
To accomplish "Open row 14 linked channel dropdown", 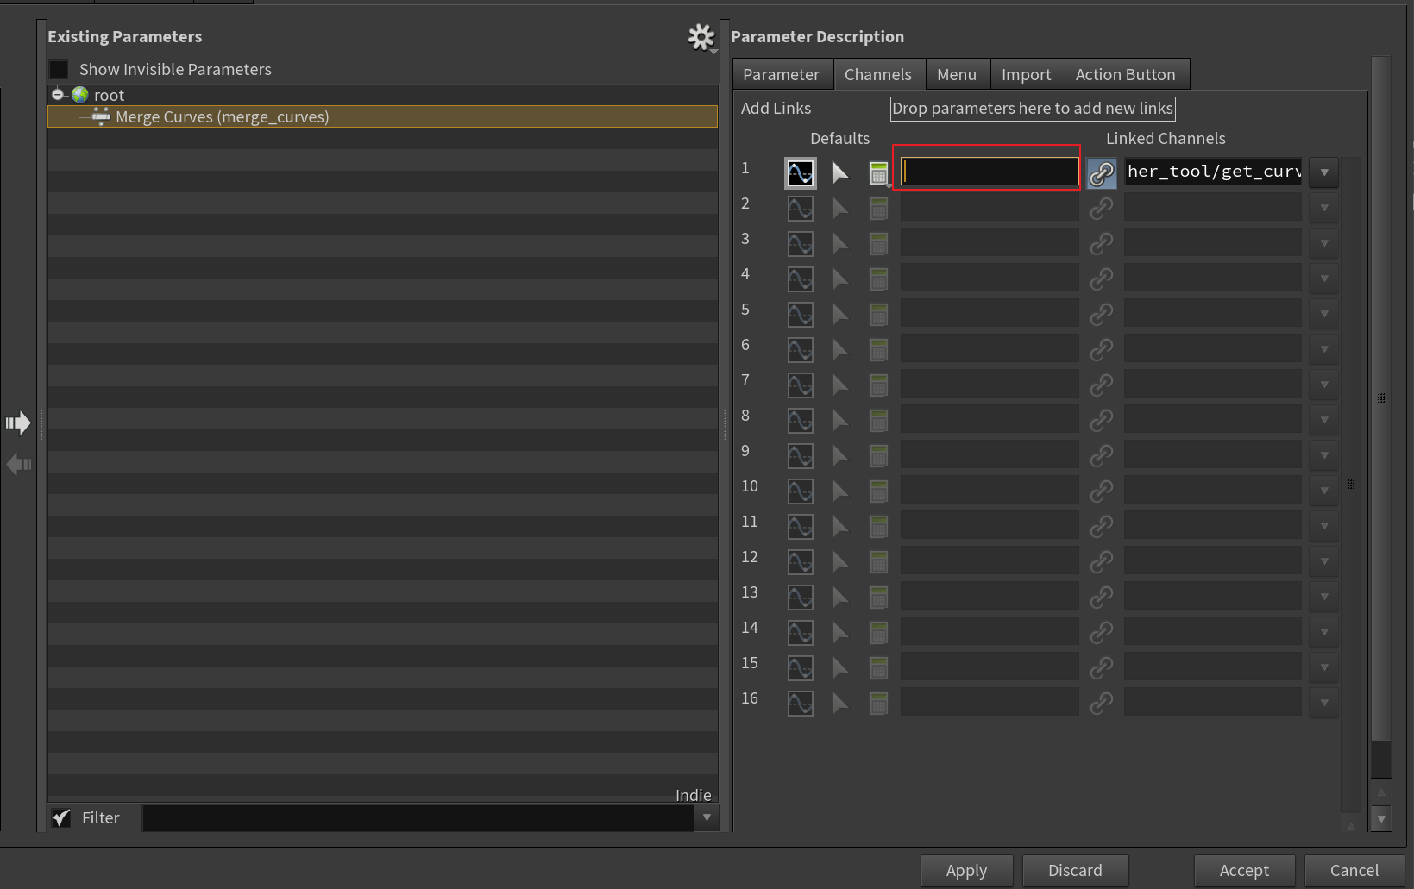I will (x=1324, y=633).
